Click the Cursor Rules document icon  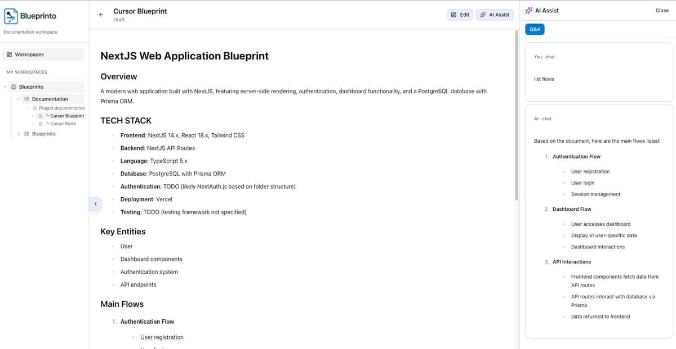pos(41,124)
